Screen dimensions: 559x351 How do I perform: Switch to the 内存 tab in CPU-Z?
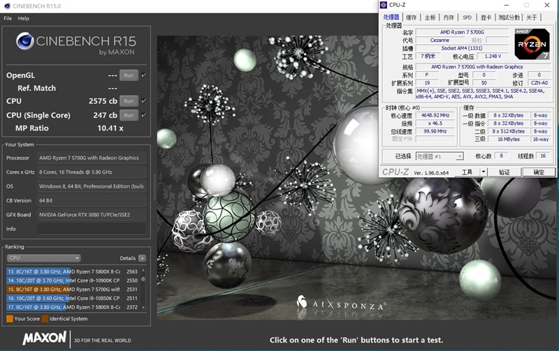click(449, 17)
